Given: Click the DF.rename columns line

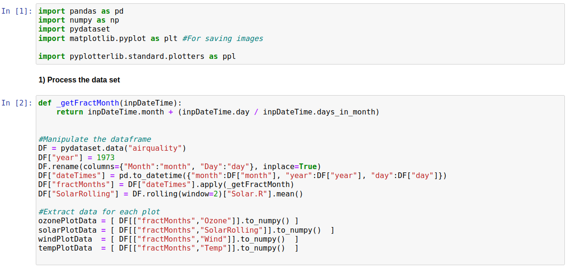Looking at the screenshot, I should pyautogui.click(x=179, y=167).
